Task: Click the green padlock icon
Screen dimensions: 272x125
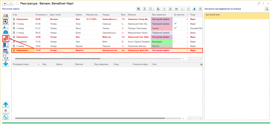Action: point(194,9)
